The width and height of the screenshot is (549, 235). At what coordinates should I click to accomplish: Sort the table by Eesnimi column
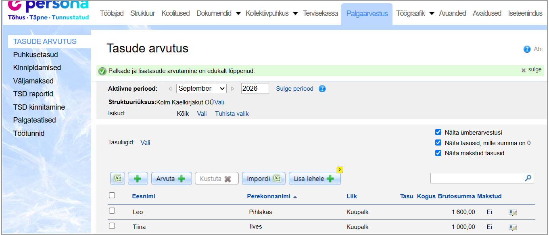click(144, 196)
